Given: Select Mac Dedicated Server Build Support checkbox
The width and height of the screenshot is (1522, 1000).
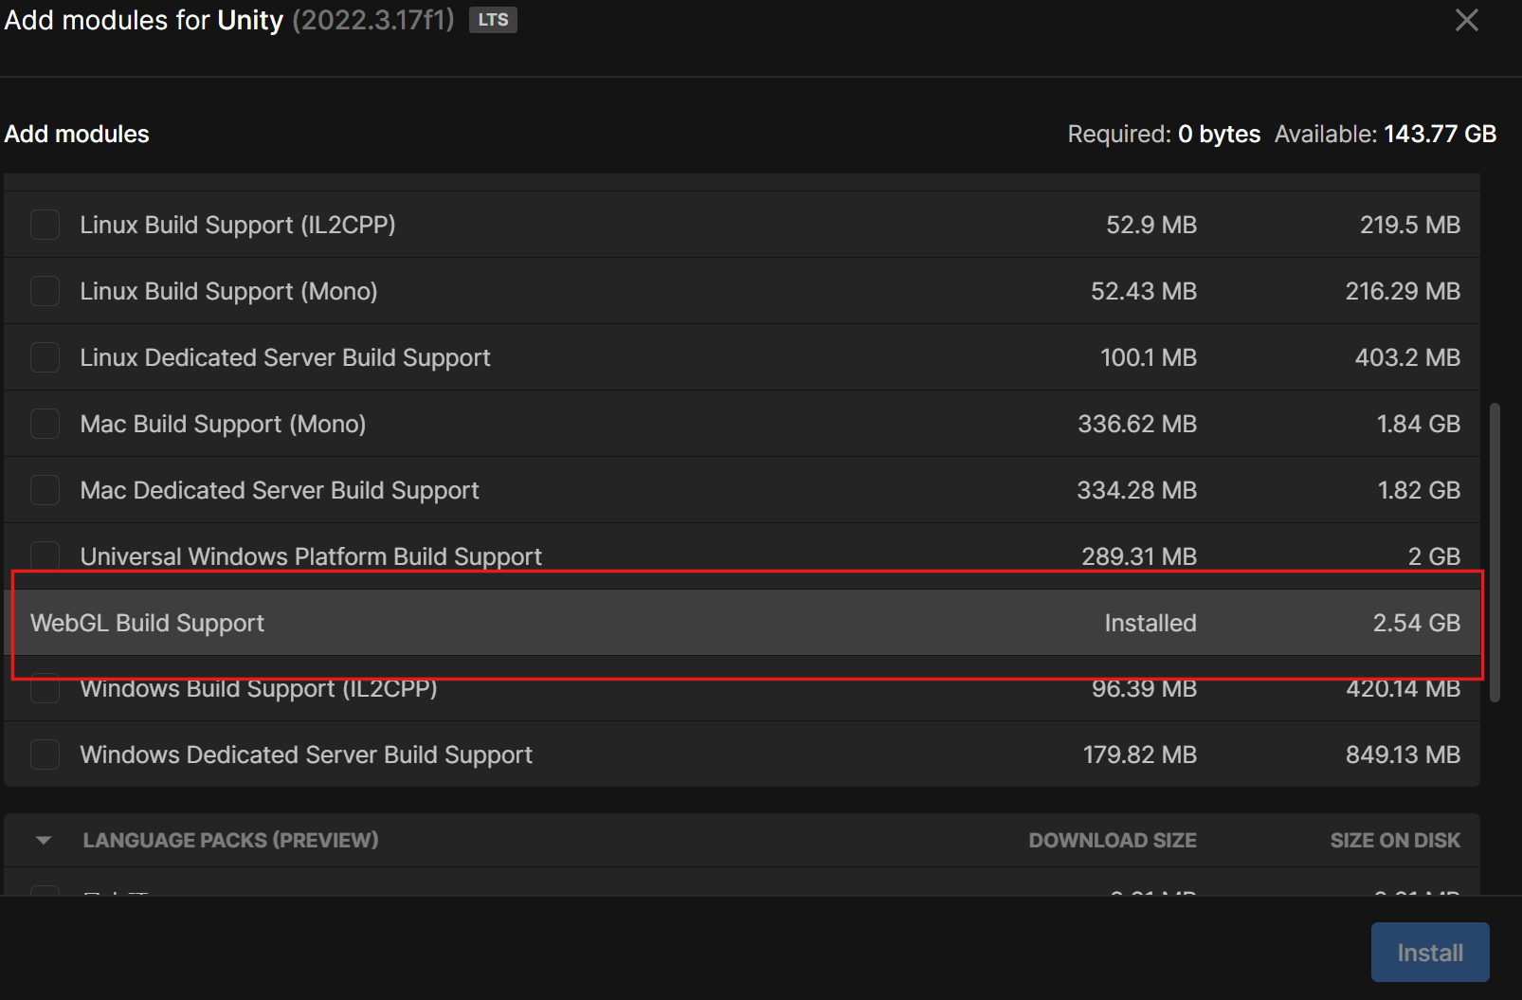Looking at the screenshot, I should (x=45, y=490).
